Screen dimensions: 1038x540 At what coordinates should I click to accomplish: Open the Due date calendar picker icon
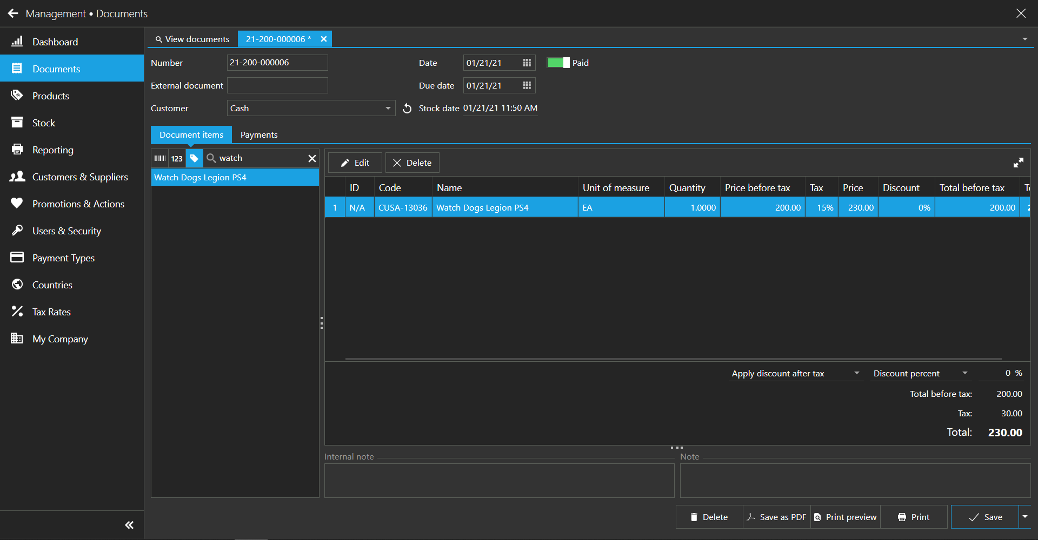[527, 86]
